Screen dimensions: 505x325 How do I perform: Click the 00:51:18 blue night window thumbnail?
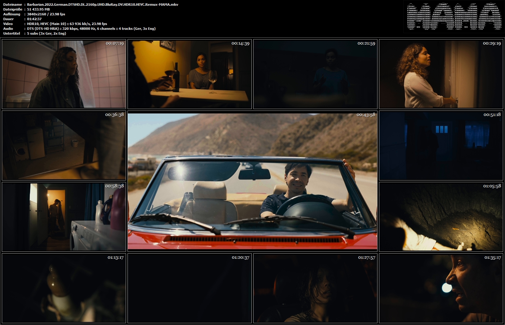pos(441,145)
